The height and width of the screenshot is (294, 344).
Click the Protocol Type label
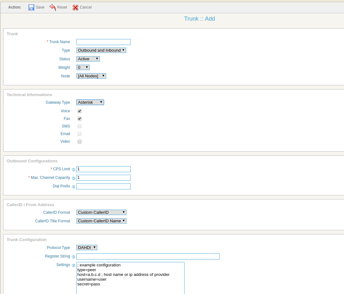point(58,247)
